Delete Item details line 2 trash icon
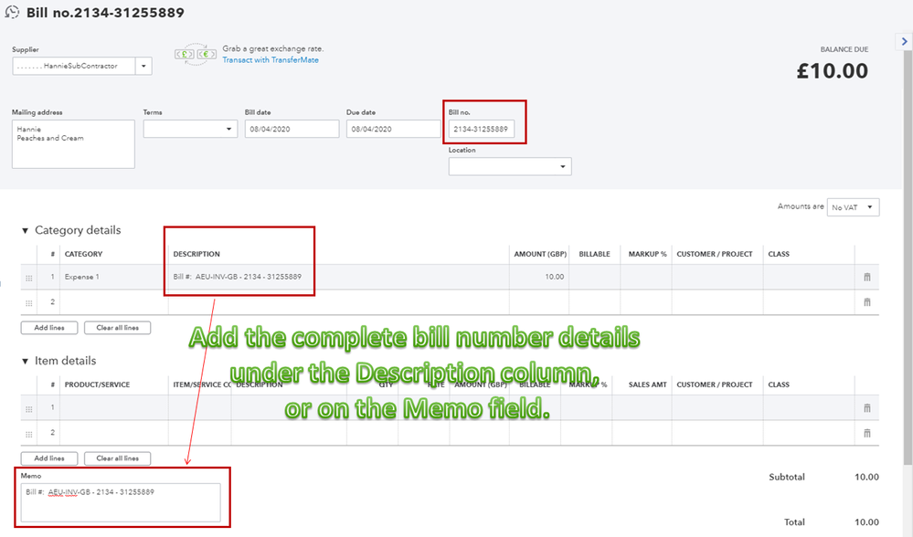Viewport: 913px width, 537px height. [867, 433]
